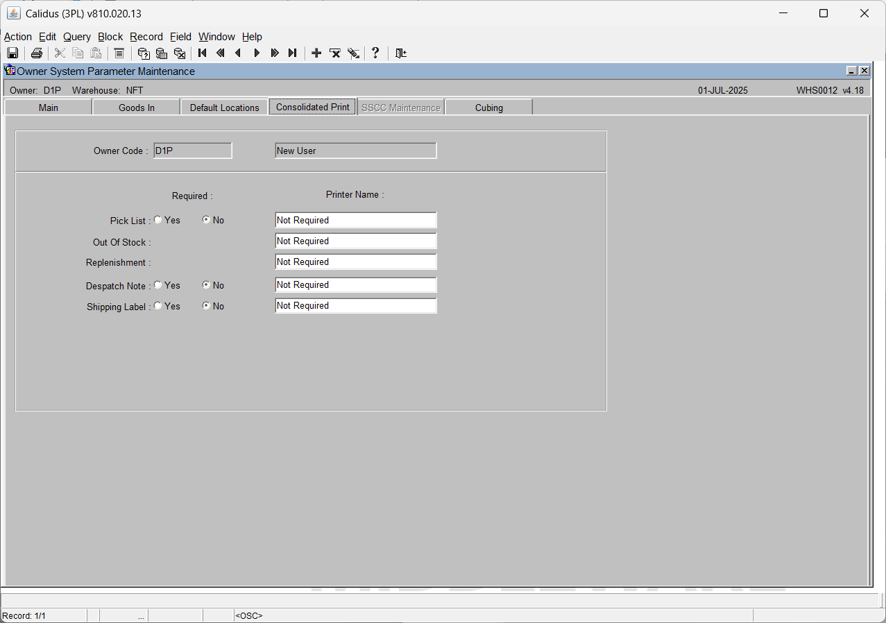The height and width of the screenshot is (623, 886).
Task: Jump to last record icon
Action: point(293,53)
